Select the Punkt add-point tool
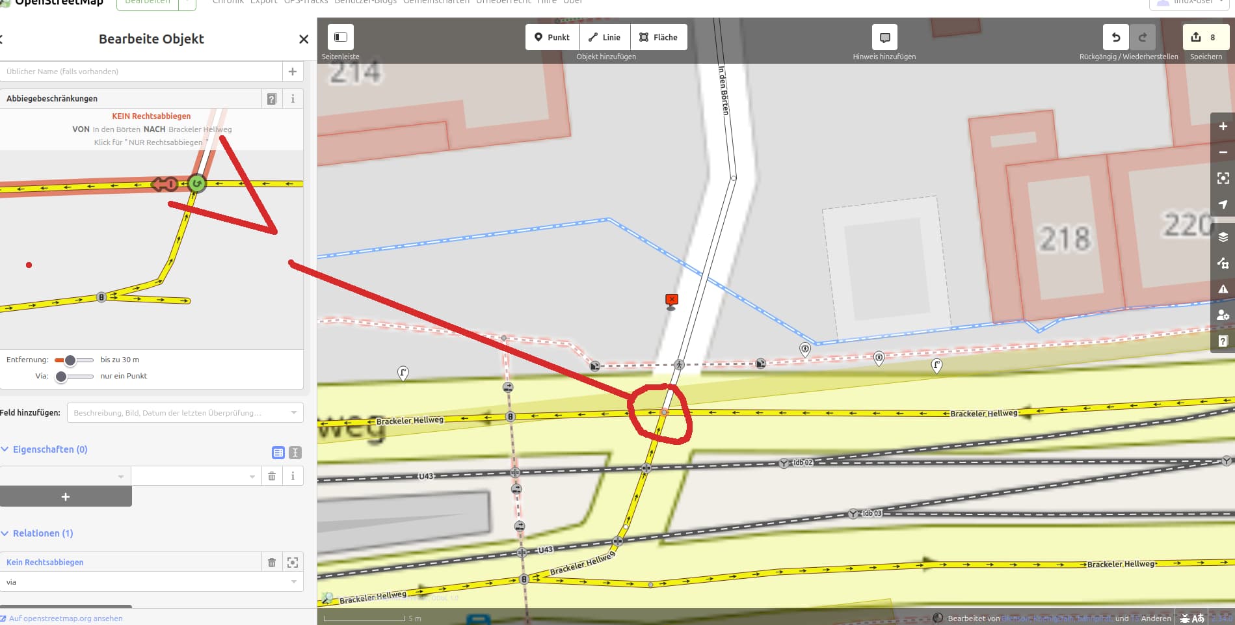The width and height of the screenshot is (1235, 625). (552, 37)
